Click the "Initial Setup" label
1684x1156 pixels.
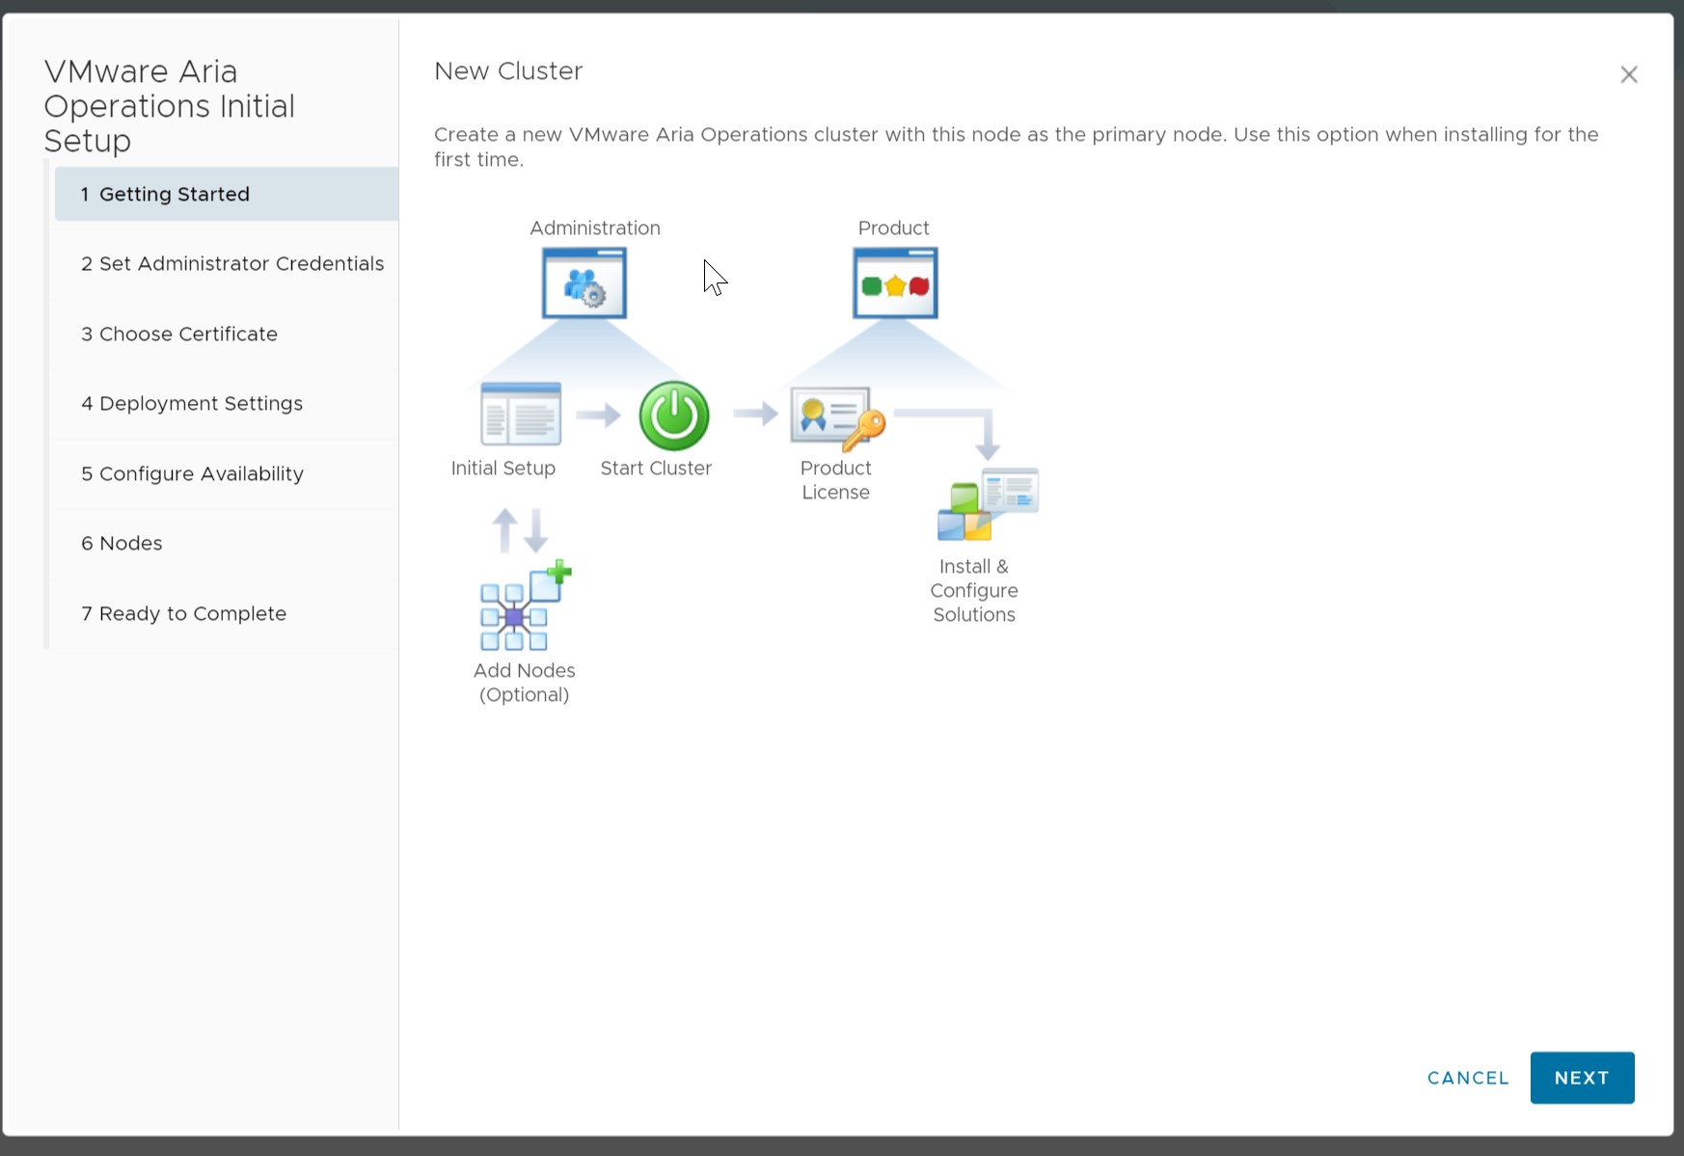[x=503, y=468]
